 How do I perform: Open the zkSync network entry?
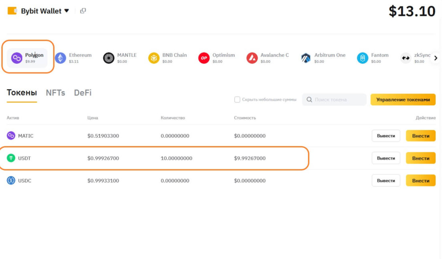click(x=405, y=58)
